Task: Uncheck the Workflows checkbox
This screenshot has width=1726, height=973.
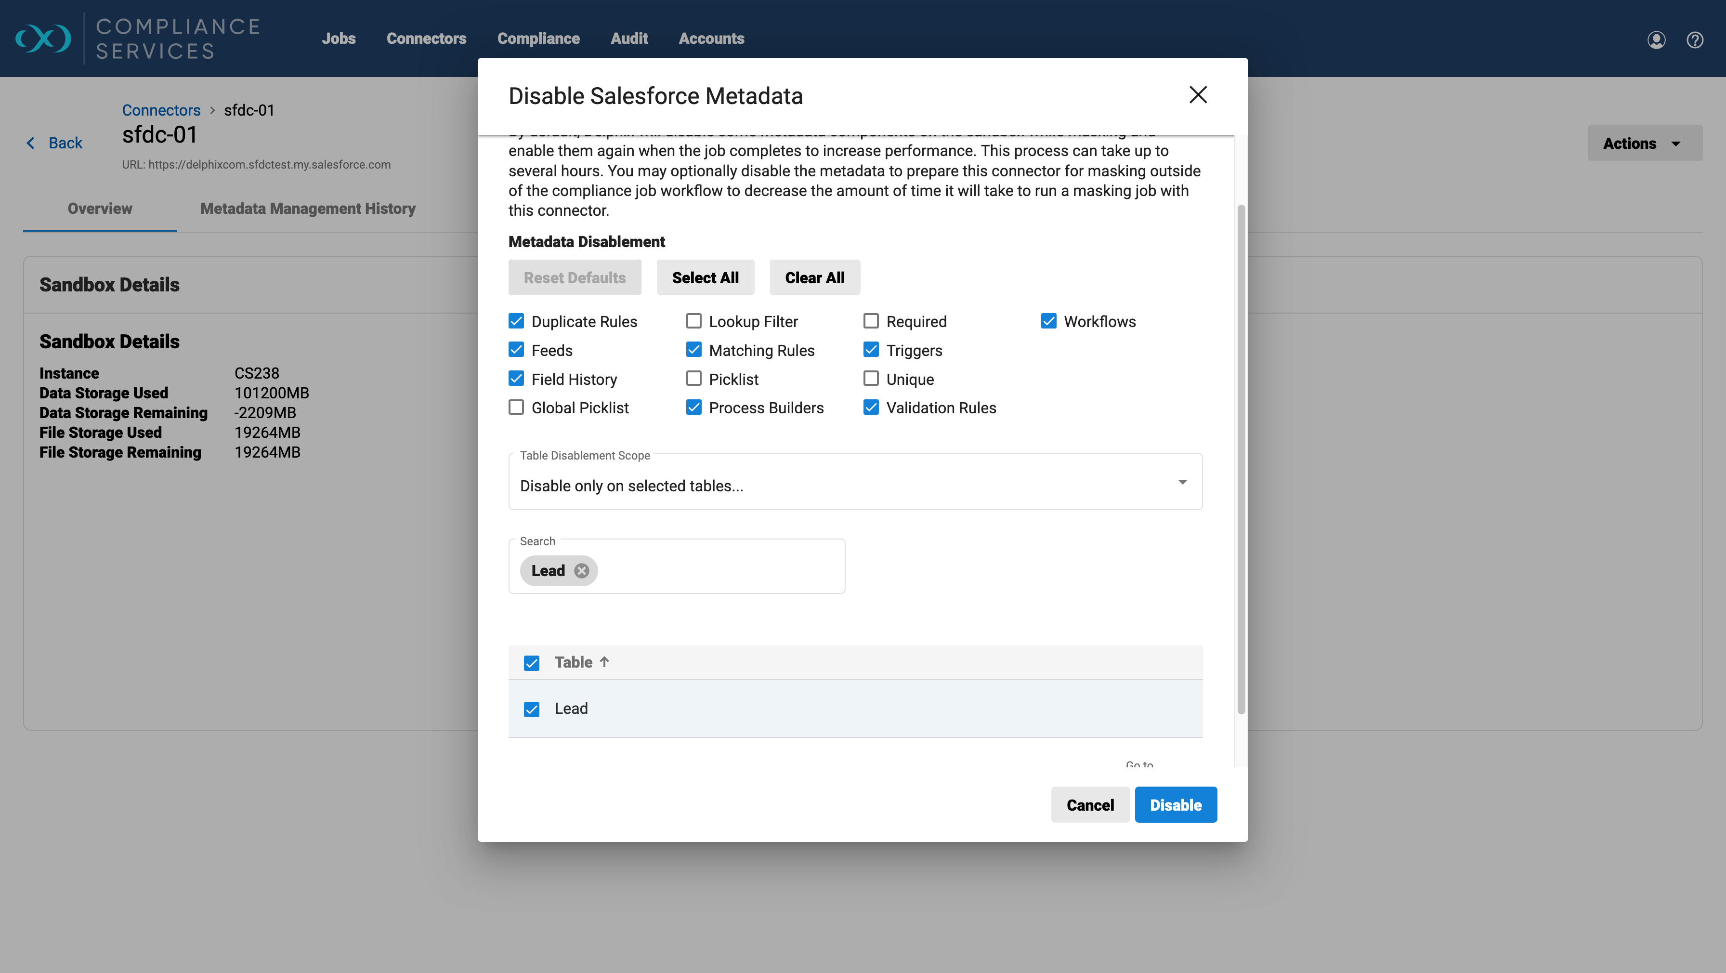Action: (x=1048, y=322)
